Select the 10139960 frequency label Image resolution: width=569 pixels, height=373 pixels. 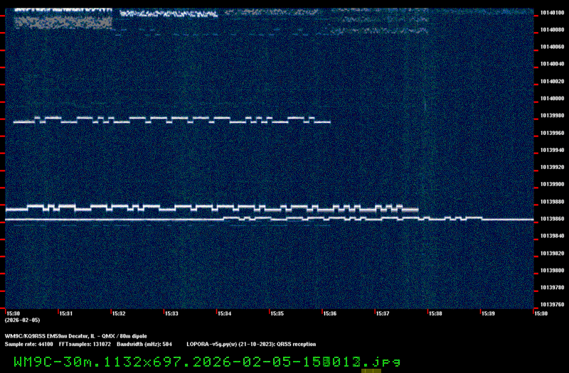(553, 133)
